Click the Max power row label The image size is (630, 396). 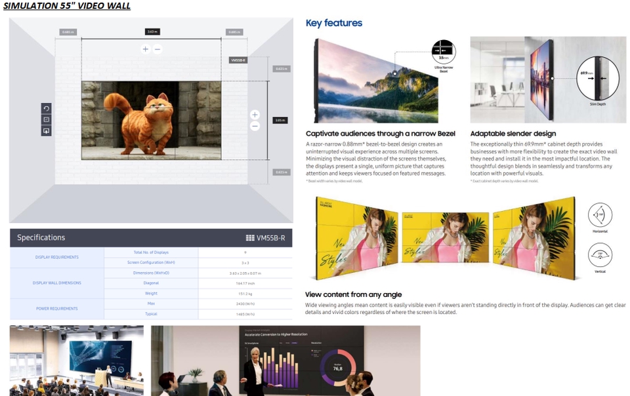pos(151,304)
